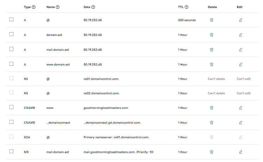Toggle the select-all checkbox in header
This screenshot has height=162, width=263.
[x=11, y=7]
